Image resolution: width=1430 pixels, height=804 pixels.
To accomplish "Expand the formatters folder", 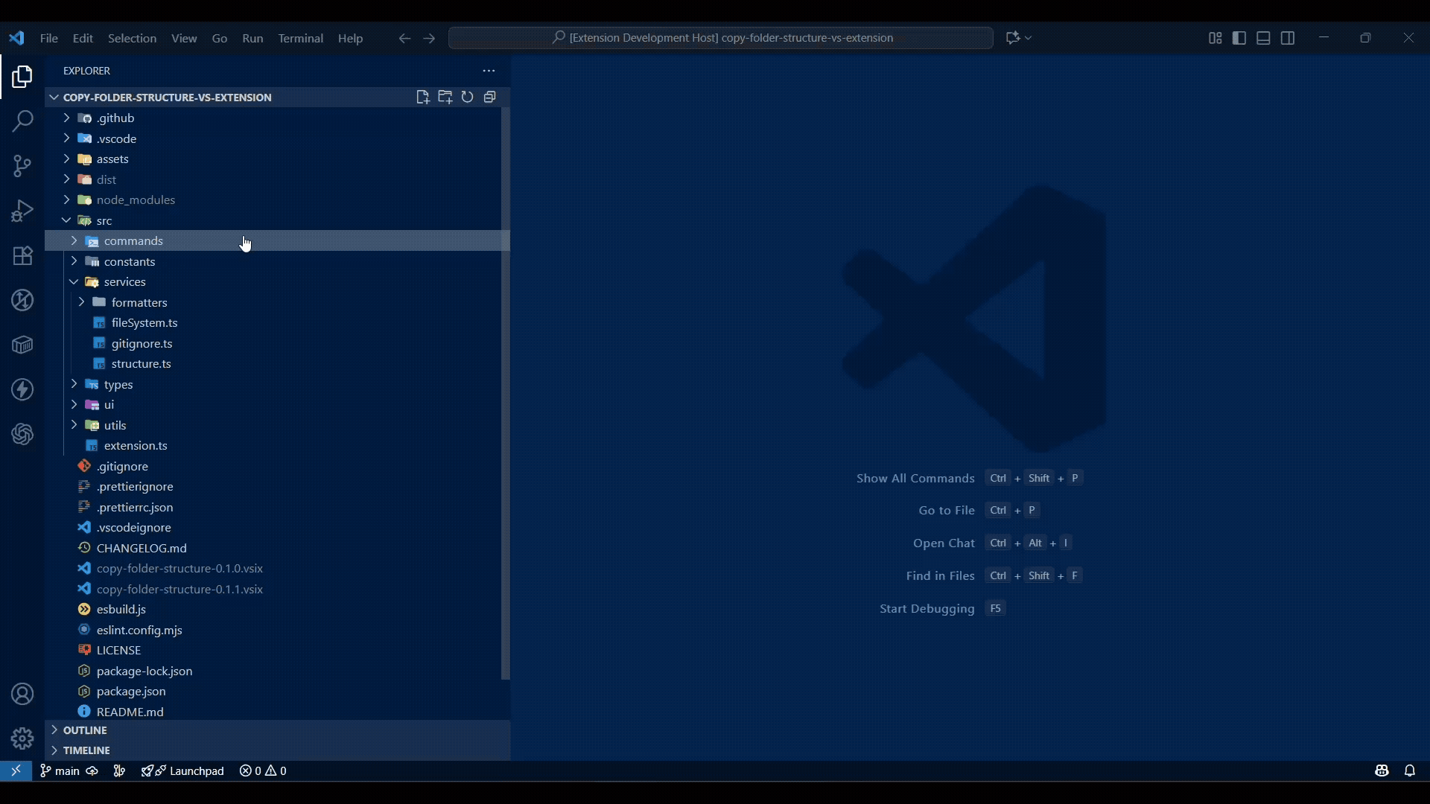I will (x=278, y=302).
